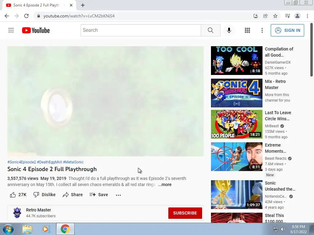The height and width of the screenshot is (235, 314).
Task: Share this video
Action: coord(72,195)
